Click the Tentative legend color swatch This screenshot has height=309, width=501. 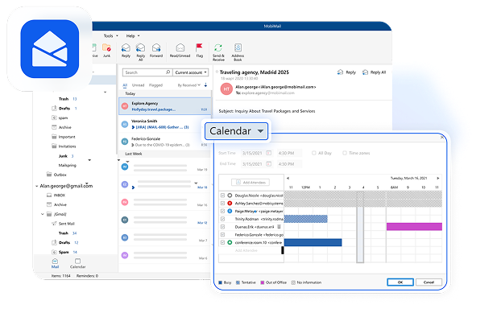[x=238, y=282]
